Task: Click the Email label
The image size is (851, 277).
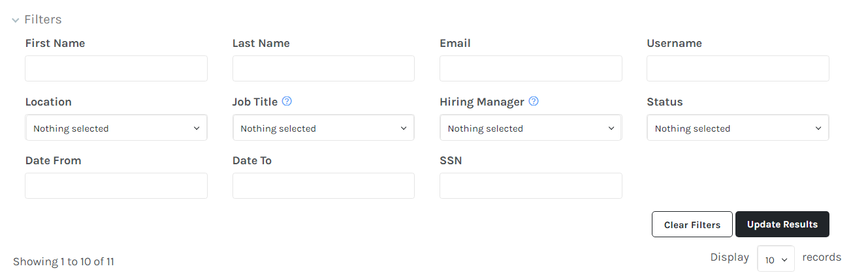Action: [x=455, y=43]
